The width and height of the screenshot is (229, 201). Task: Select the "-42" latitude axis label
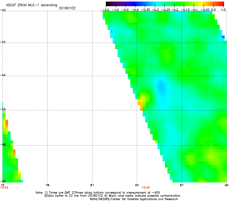coord(3,42)
